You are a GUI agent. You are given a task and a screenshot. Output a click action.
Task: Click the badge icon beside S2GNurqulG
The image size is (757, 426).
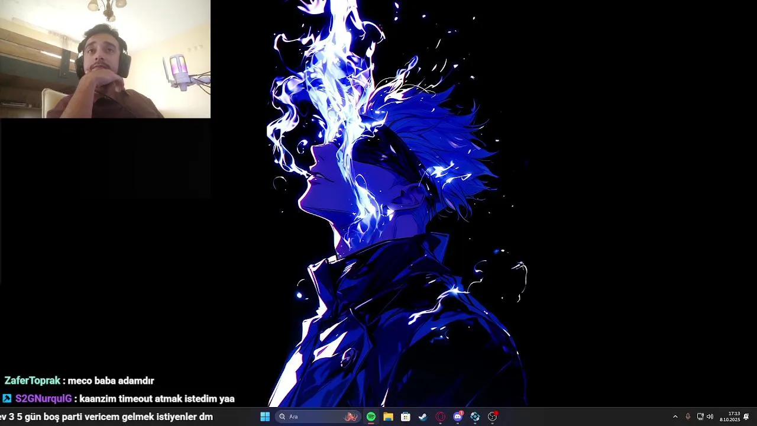coord(7,399)
